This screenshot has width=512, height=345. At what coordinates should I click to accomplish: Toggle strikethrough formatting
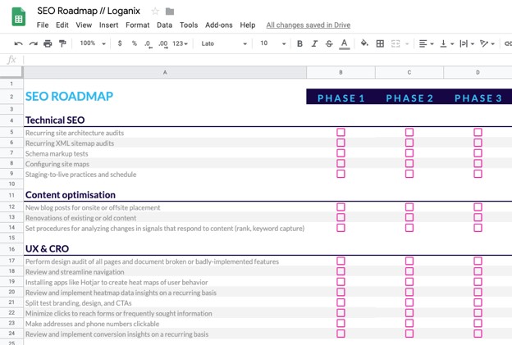point(329,43)
